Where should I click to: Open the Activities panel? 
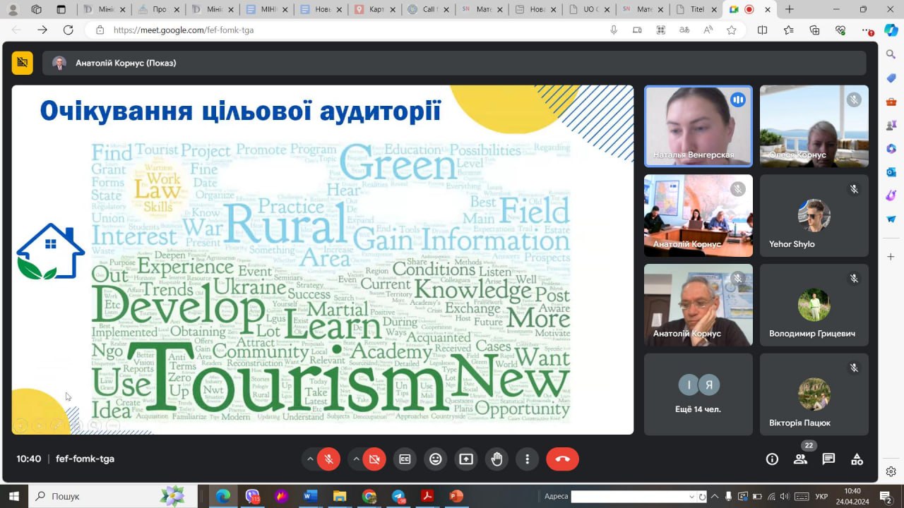pyautogui.click(x=857, y=459)
